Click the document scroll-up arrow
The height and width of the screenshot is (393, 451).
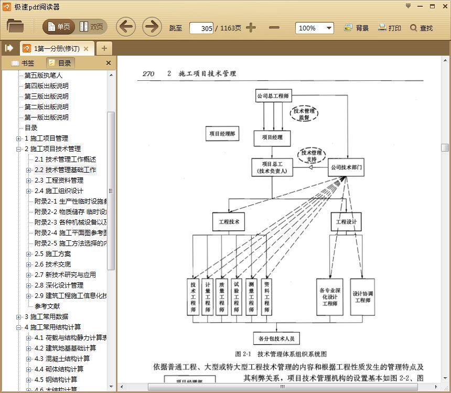pos(445,60)
